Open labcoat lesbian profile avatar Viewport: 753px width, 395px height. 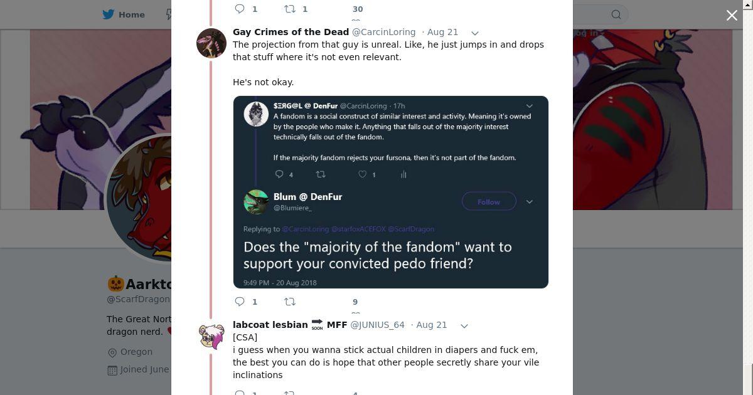point(211,337)
